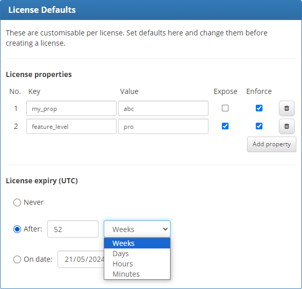This screenshot has width=302, height=289.
Task: Choose Days from the dropdown list
Action: click(x=137, y=254)
